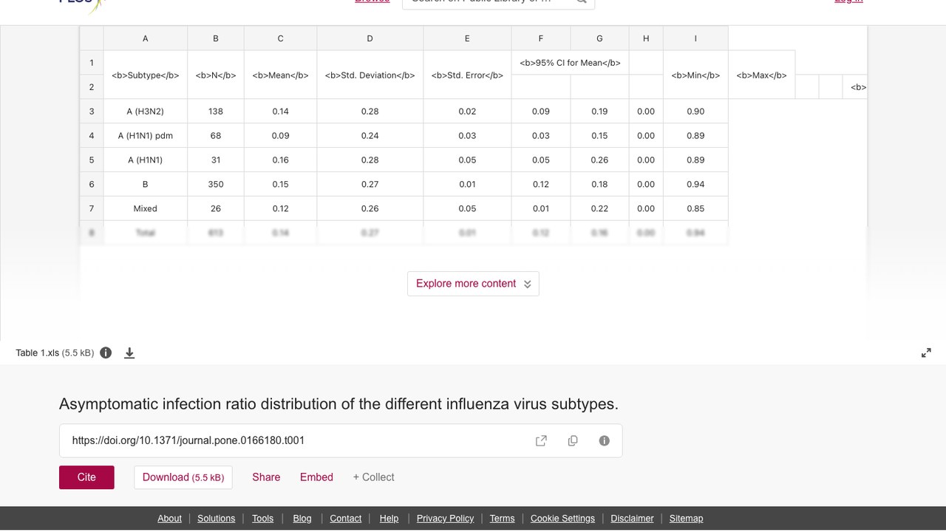Screen dimensions: 946x532
Task: Click the Max header cell
Action: coord(761,75)
